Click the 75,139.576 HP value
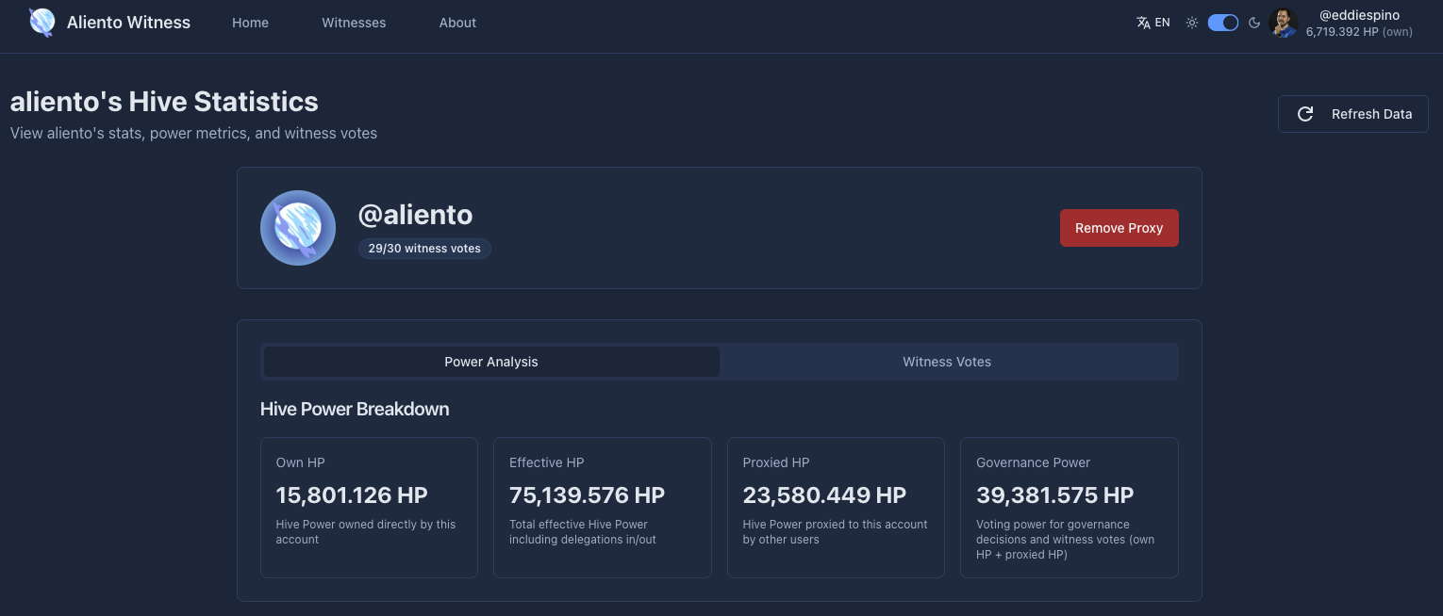The height and width of the screenshot is (616, 1443). [x=587, y=495]
